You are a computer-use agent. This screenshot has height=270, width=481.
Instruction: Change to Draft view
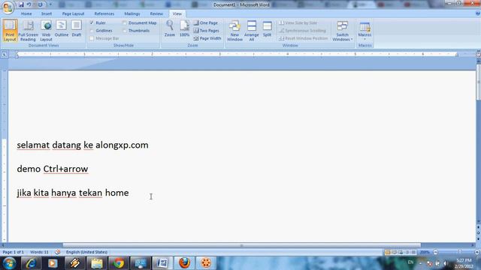pyautogui.click(x=77, y=29)
